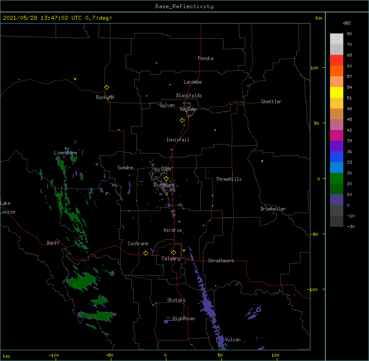Screen dimensions: 369x361
Task: Select the yellow diamond marker below RedDeer
Action: [x=182, y=120]
